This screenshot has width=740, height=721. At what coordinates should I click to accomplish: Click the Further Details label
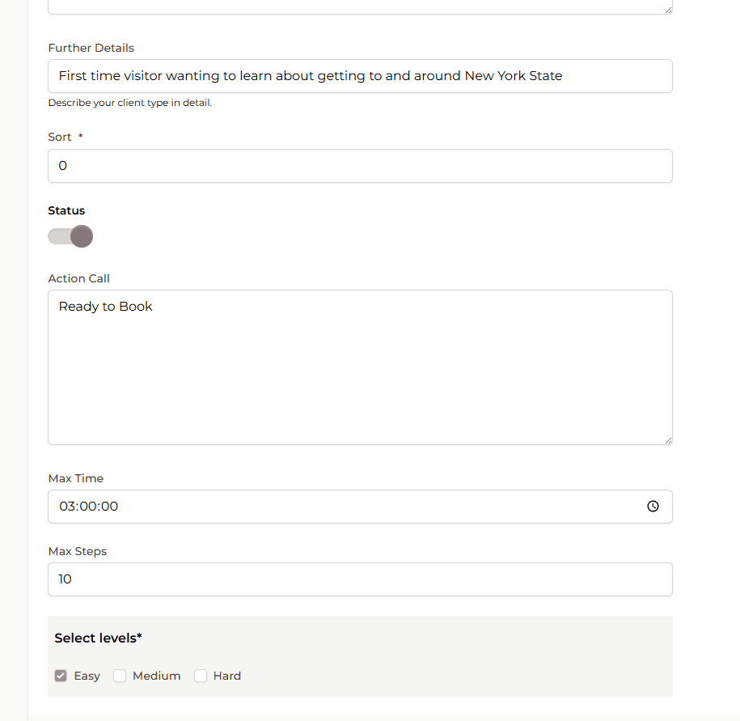[91, 48]
